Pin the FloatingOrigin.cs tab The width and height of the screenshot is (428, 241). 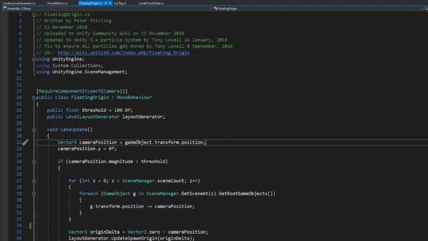tap(106, 3)
